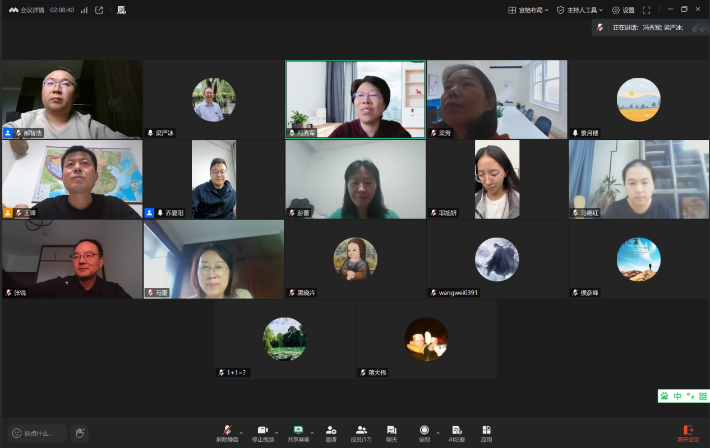
Task: Start recording with 录制 button
Action: click(x=424, y=433)
